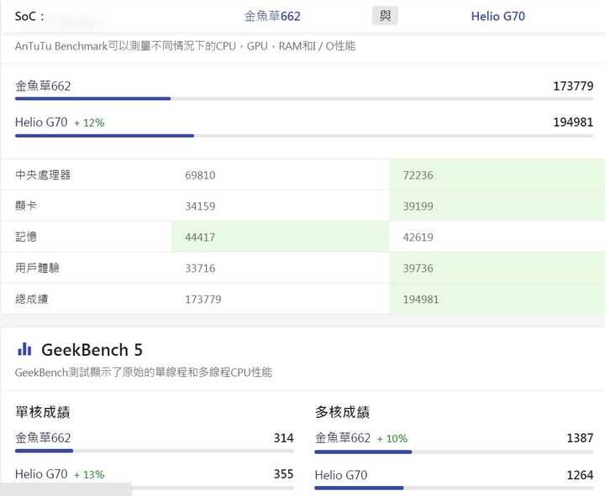Select the 多核成績 heading
This screenshot has height=496, width=605.
pyautogui.click(x=342, y=412)
